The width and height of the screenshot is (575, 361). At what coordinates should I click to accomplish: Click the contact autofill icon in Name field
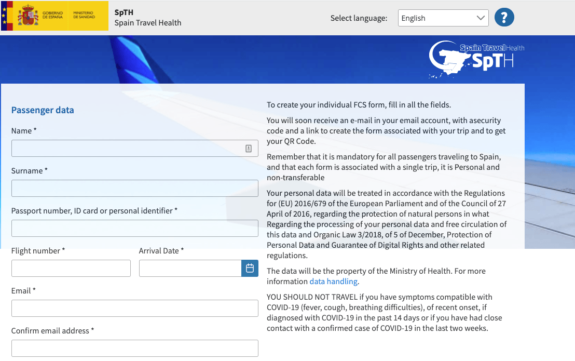coord(249,148)
